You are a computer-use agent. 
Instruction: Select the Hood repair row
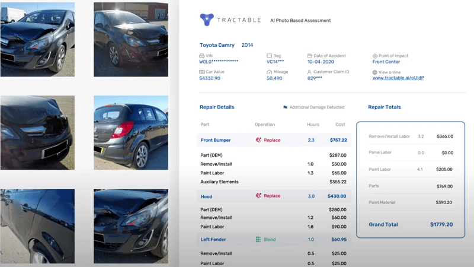click(x=274, y=196)
